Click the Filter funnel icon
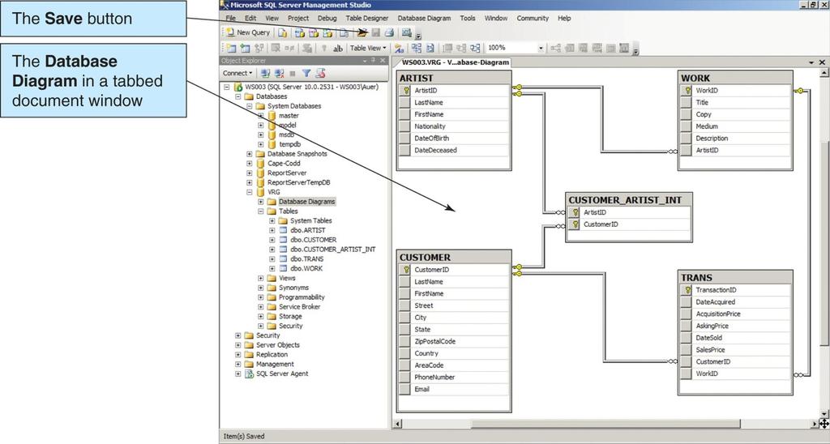Image resolution: width=830 pixels, height=444 pixels. pyautogui.click(x=306, y=73)
